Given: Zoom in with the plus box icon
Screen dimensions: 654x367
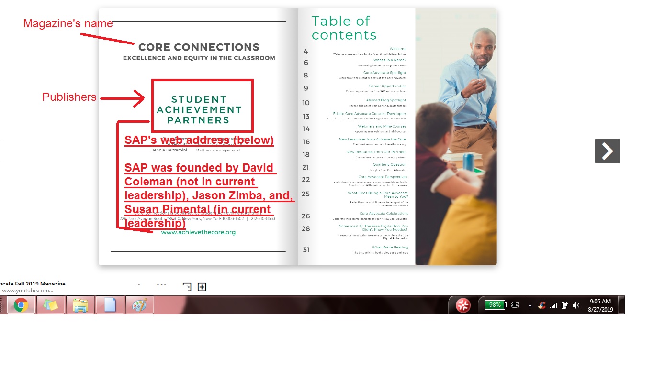Looking at the screenshot, I should pos(202,287).
